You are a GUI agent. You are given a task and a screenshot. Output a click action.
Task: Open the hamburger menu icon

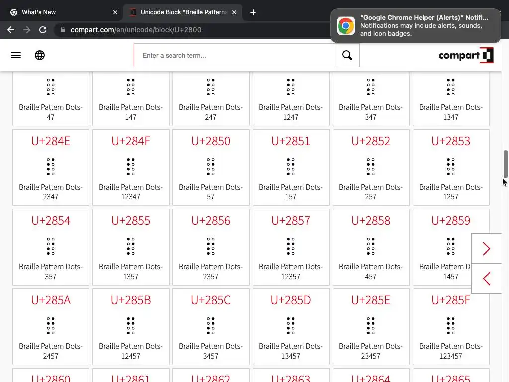(16, 55)
